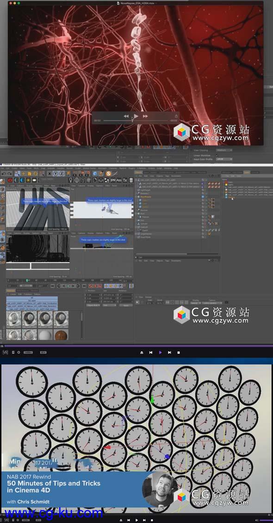Image resolution: width=273 pixels, height=523 pixels.
Task: Click the Tx toolbar button
Action: [125, 180]
